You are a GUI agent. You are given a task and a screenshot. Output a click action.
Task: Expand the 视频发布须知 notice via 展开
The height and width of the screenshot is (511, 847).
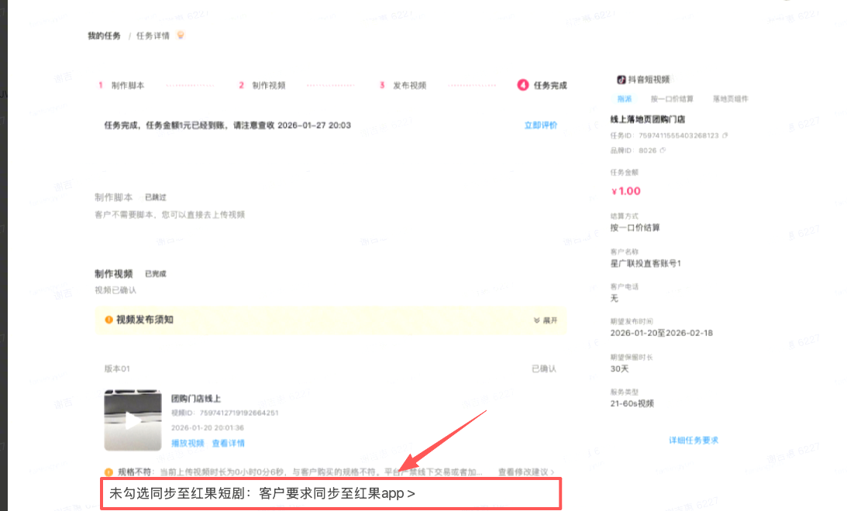tap(546, 320)
